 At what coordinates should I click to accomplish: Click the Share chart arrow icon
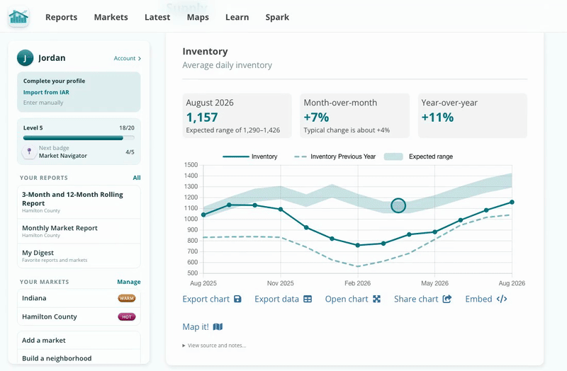tap(447, 299)
